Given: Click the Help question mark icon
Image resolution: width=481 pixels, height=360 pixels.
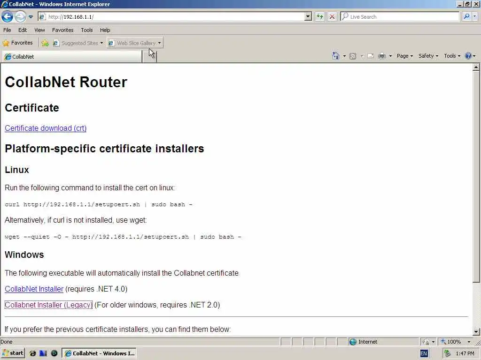Looking at the screenshot, I should click(468, 56).
